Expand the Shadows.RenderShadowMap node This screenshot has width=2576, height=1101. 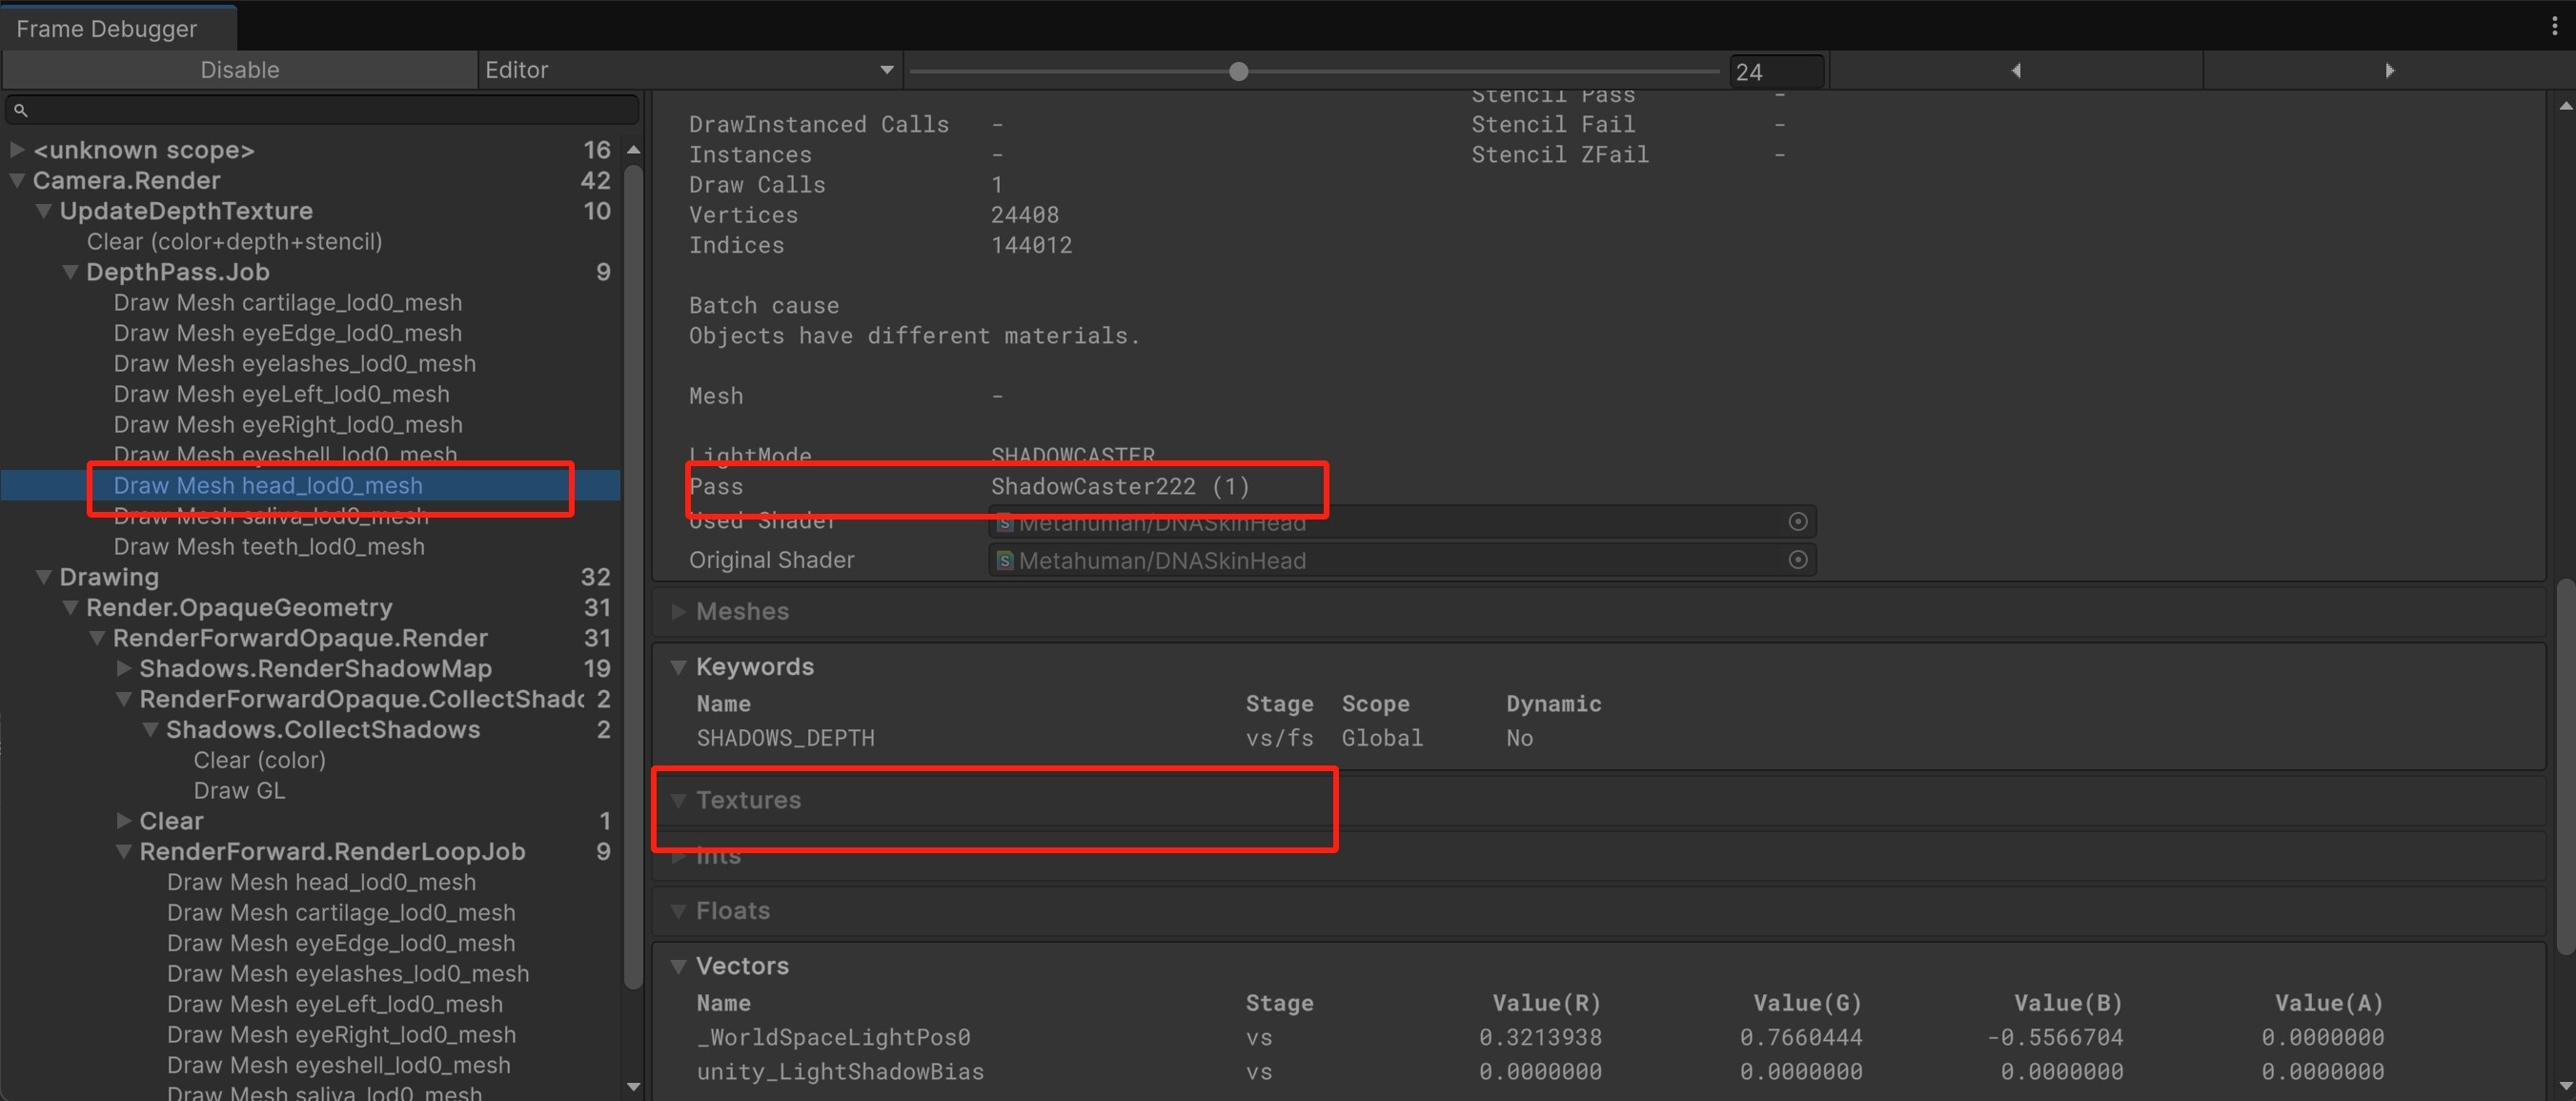click(x=125, y=669)
